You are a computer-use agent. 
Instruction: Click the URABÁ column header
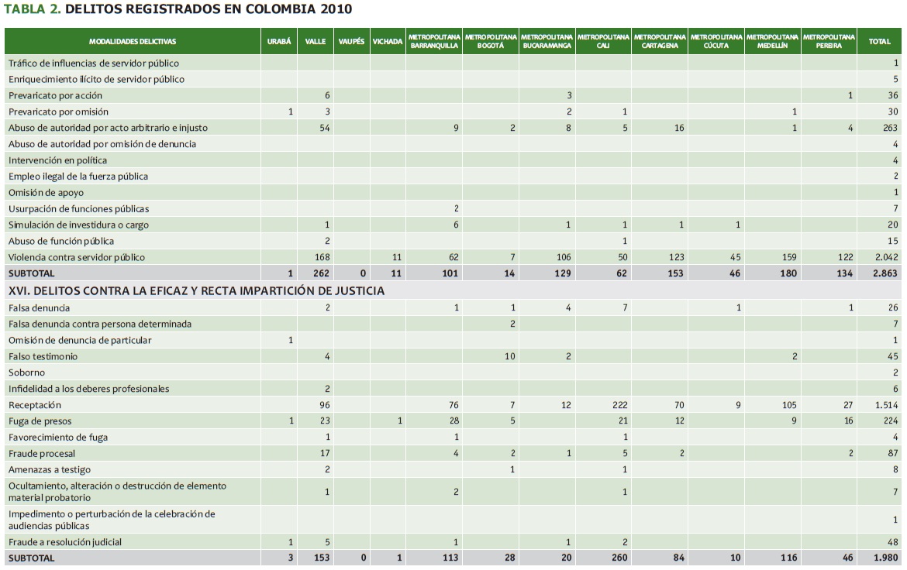click(279, 41)
